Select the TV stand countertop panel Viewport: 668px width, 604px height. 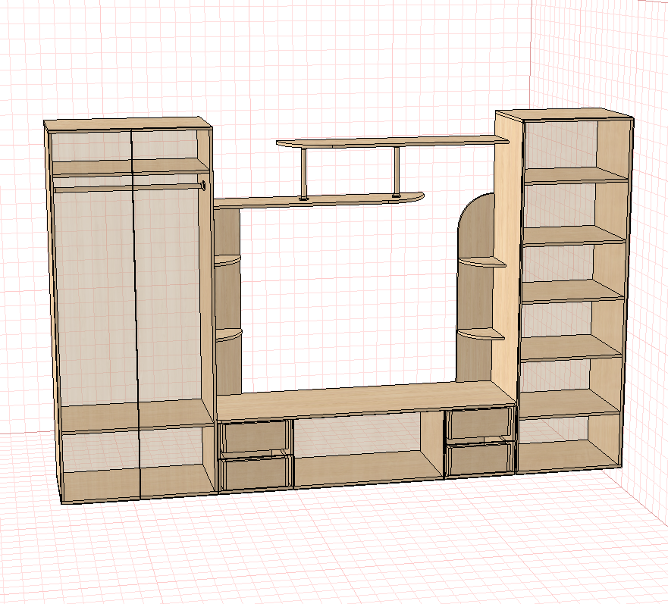(366, 399)
